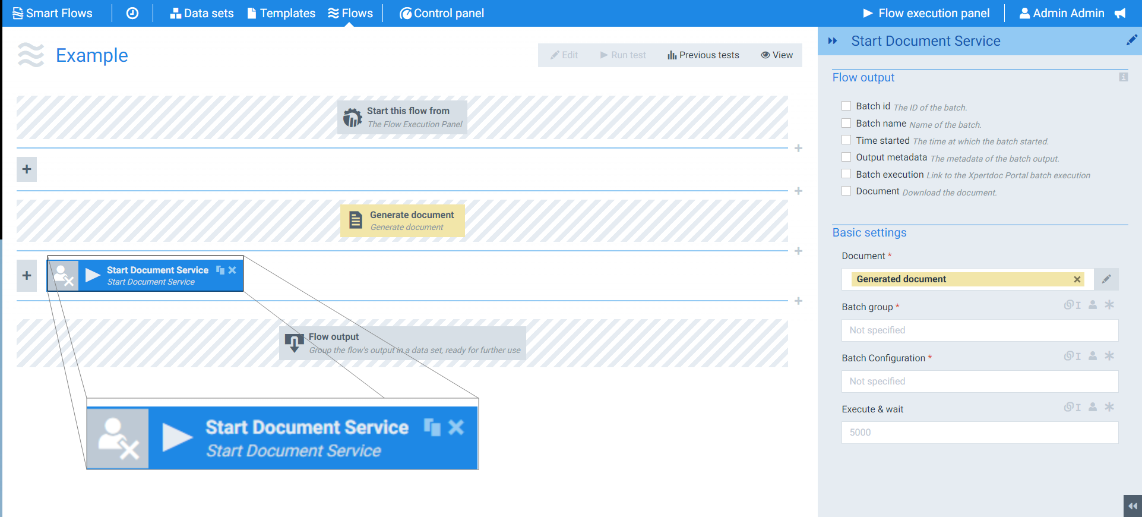1142x517 pixels.
Task: Click the asterisk icon for Execute & wait
Action: [1109, 407]
